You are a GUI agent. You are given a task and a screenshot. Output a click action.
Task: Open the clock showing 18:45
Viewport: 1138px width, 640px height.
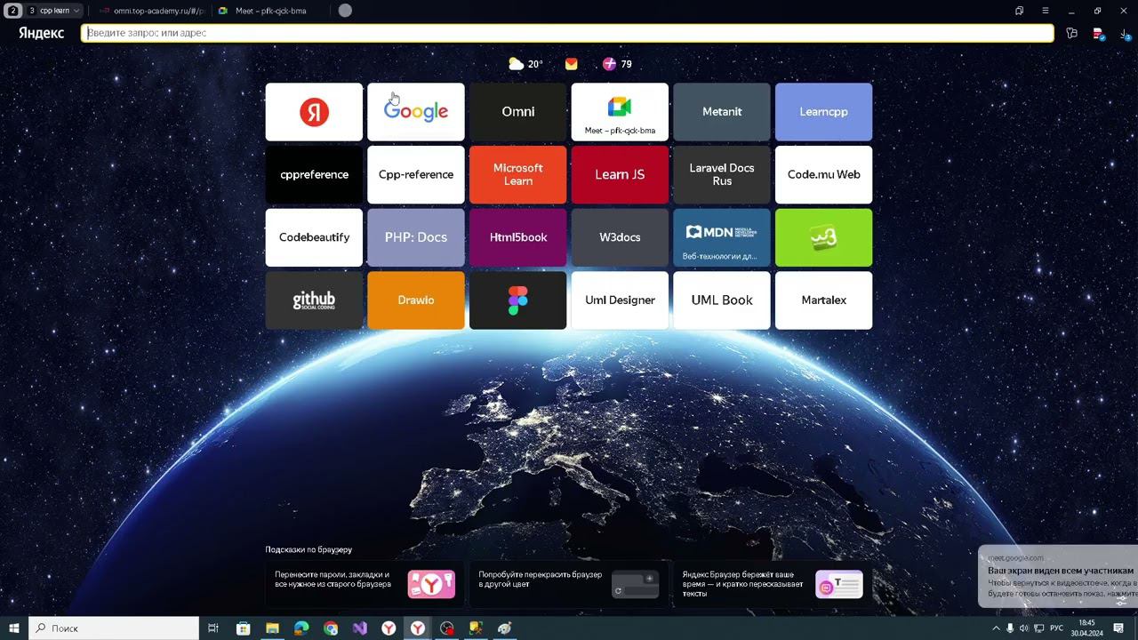click(1086, 628)
